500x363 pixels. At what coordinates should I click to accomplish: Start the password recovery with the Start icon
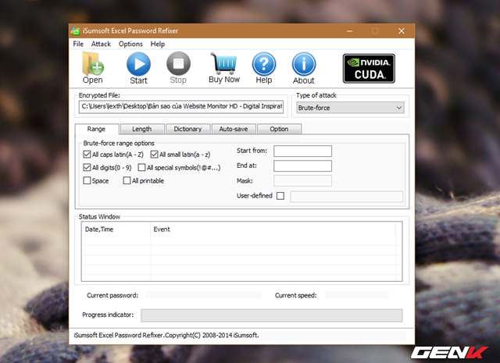[139, 68]
